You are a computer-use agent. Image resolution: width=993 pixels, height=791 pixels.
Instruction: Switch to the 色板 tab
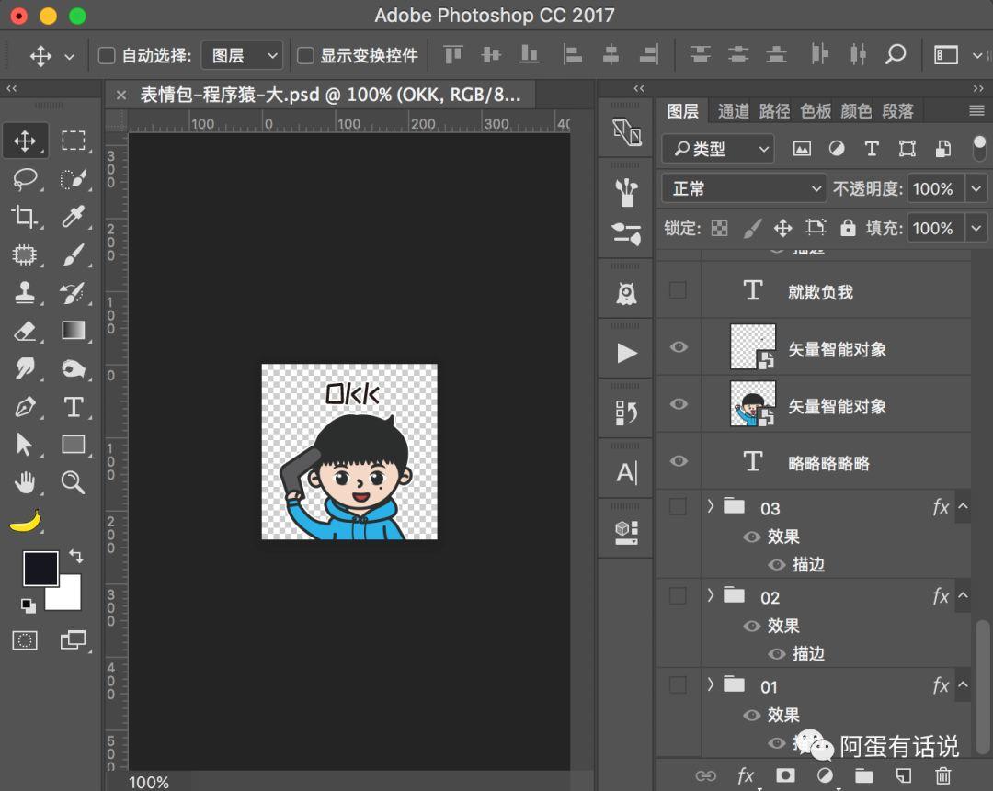tap(815, 111)
